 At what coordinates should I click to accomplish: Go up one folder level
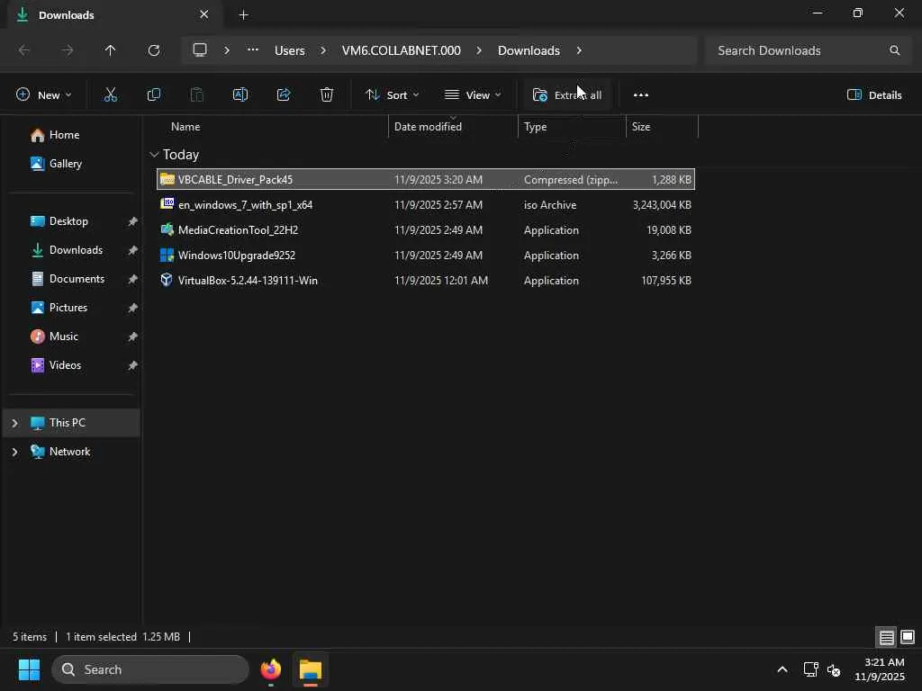(x=110, y=50)
